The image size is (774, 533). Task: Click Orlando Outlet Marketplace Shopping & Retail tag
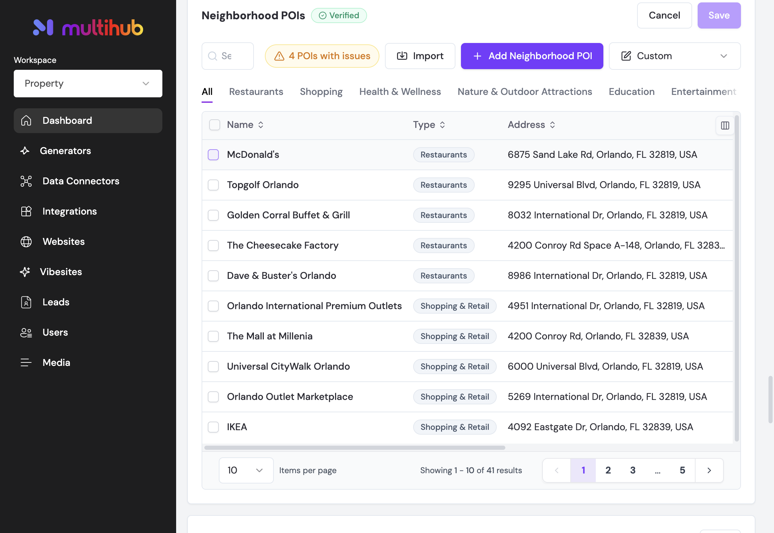pyautogui.click(x=454, y=397)
